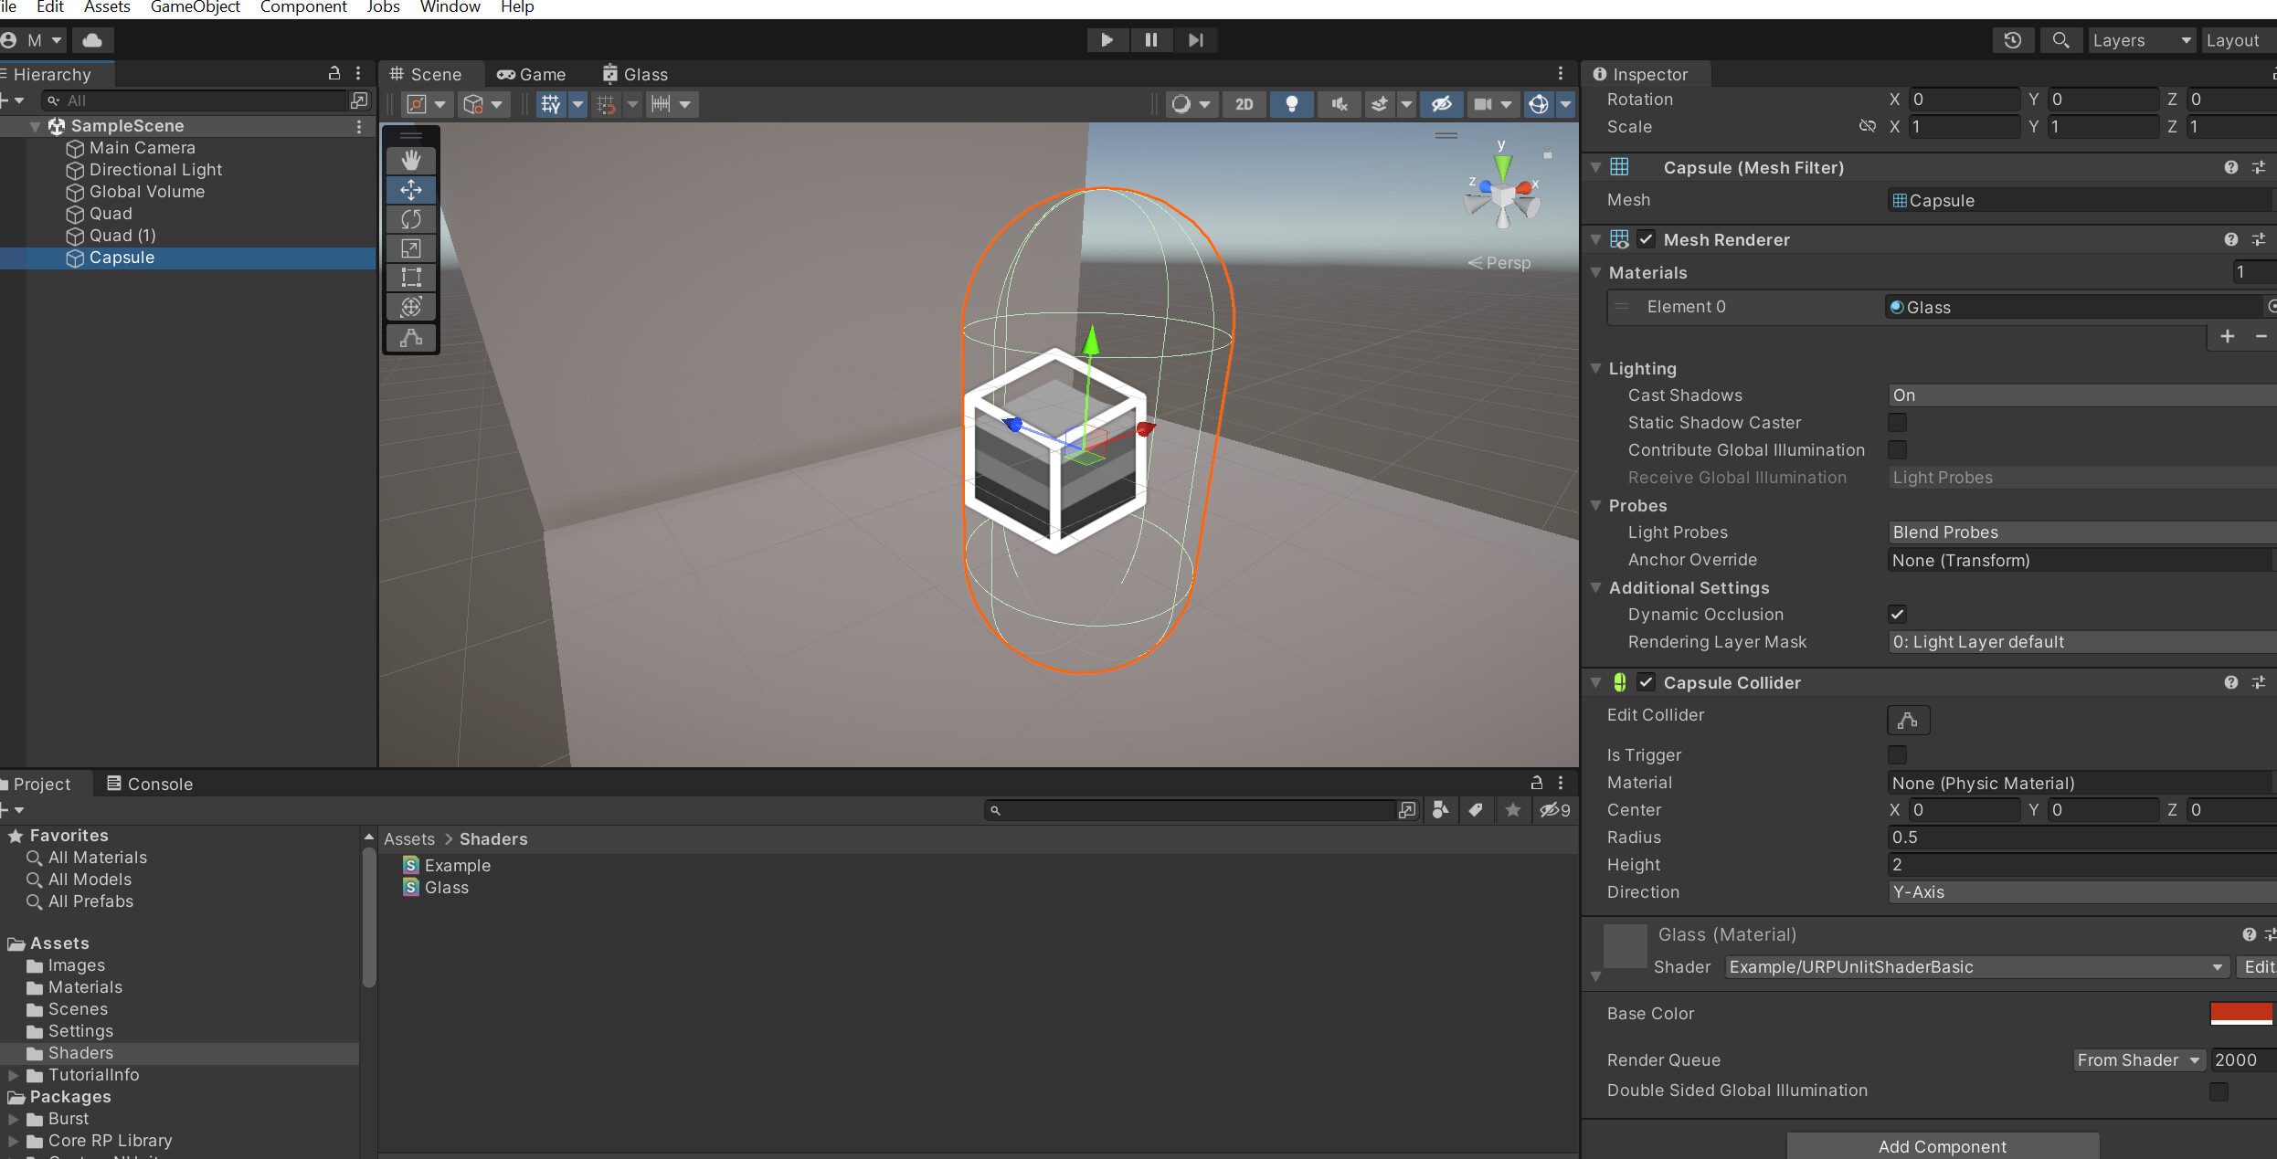The width and height of the screenshot is (2277, 1159).
Task: Open the editor search with the magnifier icon
Action: [x=2061, y=40]
